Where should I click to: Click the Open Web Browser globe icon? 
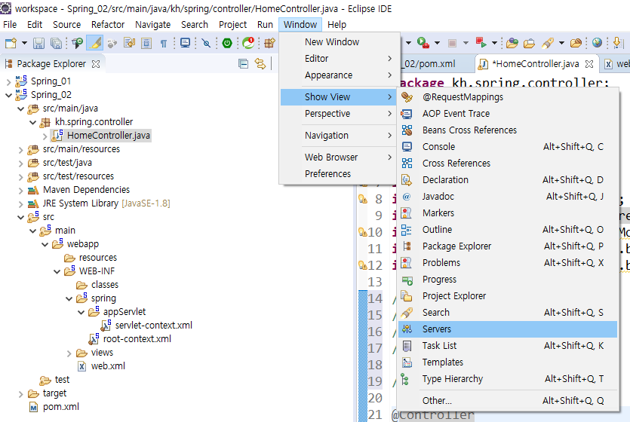coord(597,42)
